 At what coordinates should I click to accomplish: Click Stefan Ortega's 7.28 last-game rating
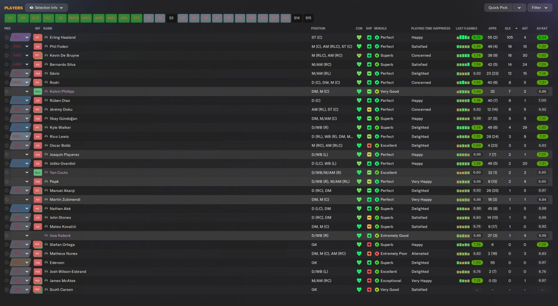477,245
